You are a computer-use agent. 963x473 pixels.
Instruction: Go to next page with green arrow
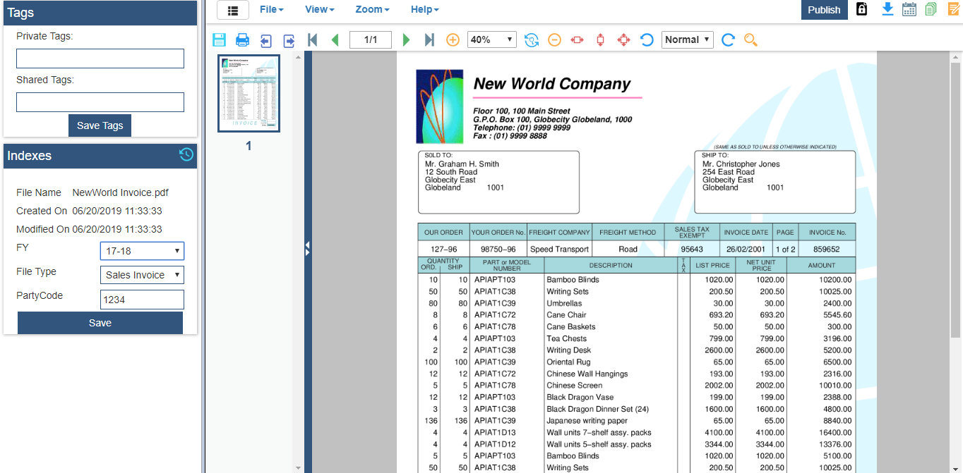click(406, 40)
